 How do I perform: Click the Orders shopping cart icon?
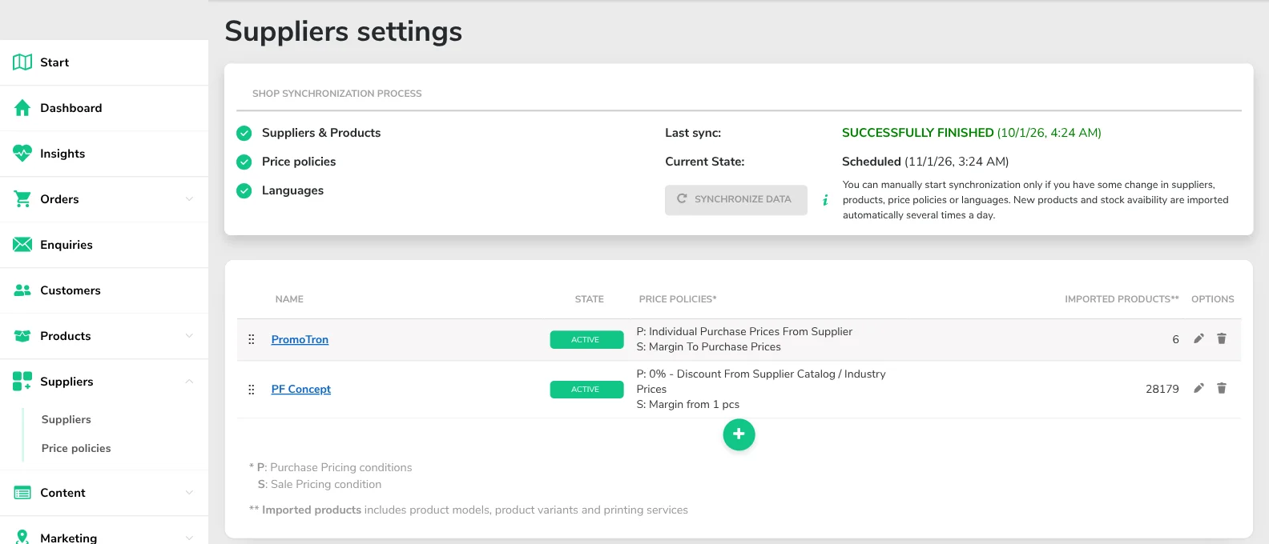[22, 199]
